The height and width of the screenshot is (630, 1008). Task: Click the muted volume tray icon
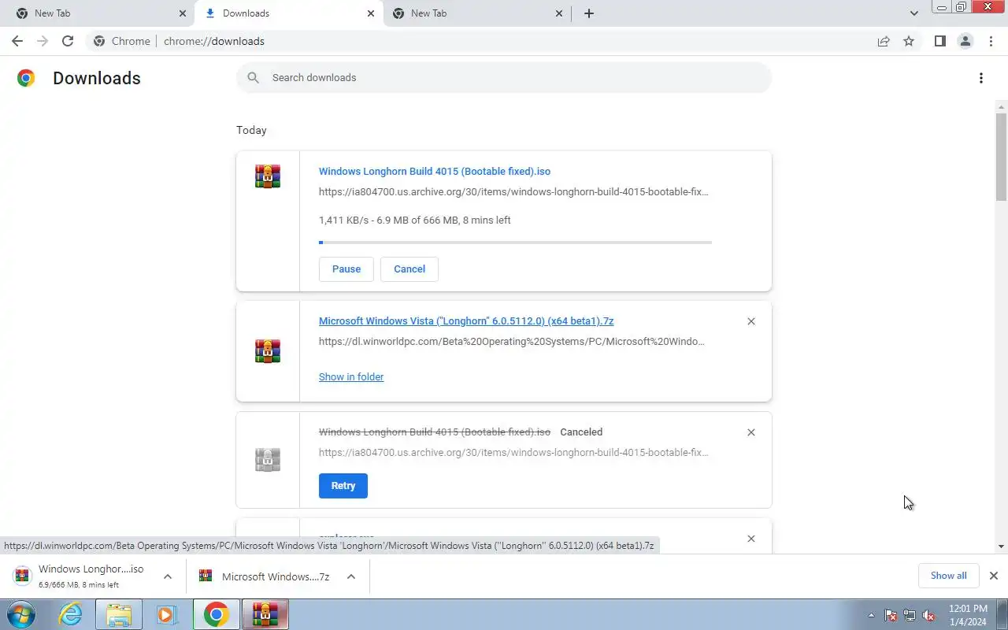[x=928, y=615]
